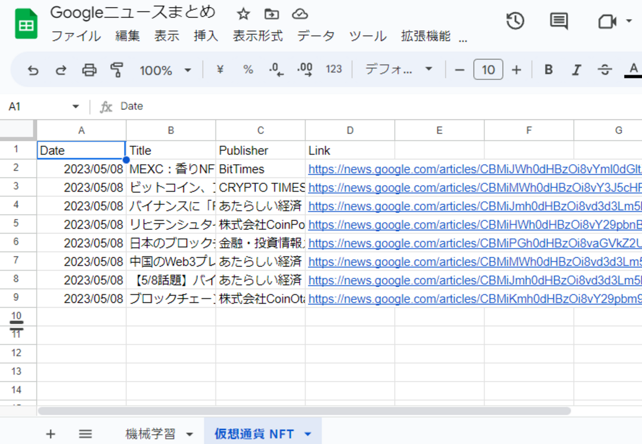Expand the 100% zoom dropdown

(x=165, y=71)
